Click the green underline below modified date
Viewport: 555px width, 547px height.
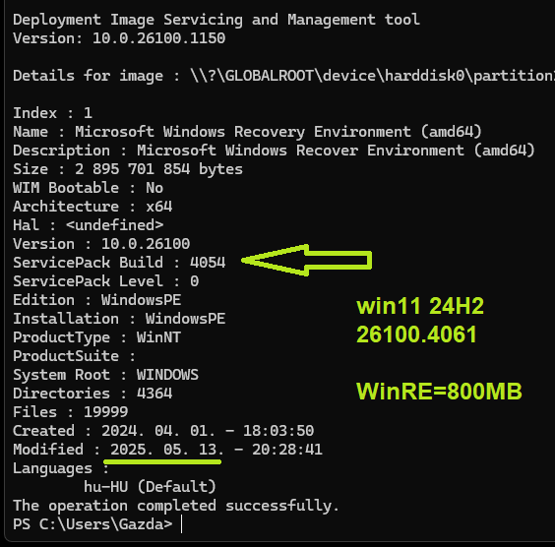pos(162,461)
